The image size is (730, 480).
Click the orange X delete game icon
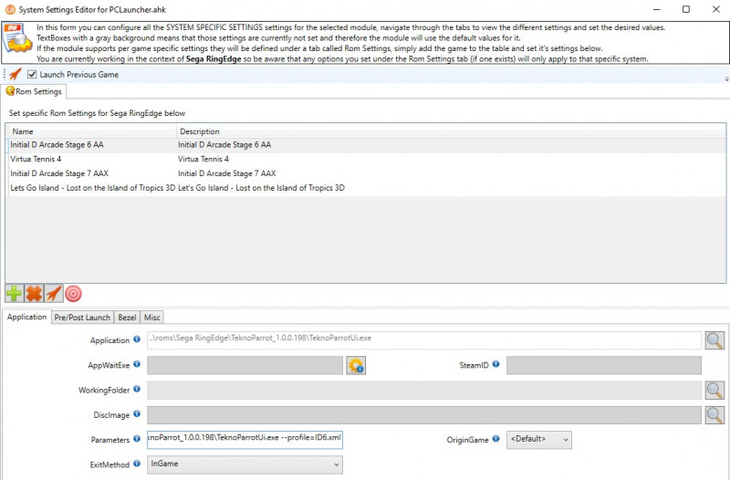click(x=34, y=294)
